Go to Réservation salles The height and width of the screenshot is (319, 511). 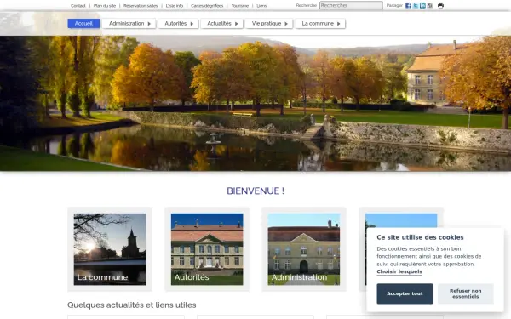[141, 6]
